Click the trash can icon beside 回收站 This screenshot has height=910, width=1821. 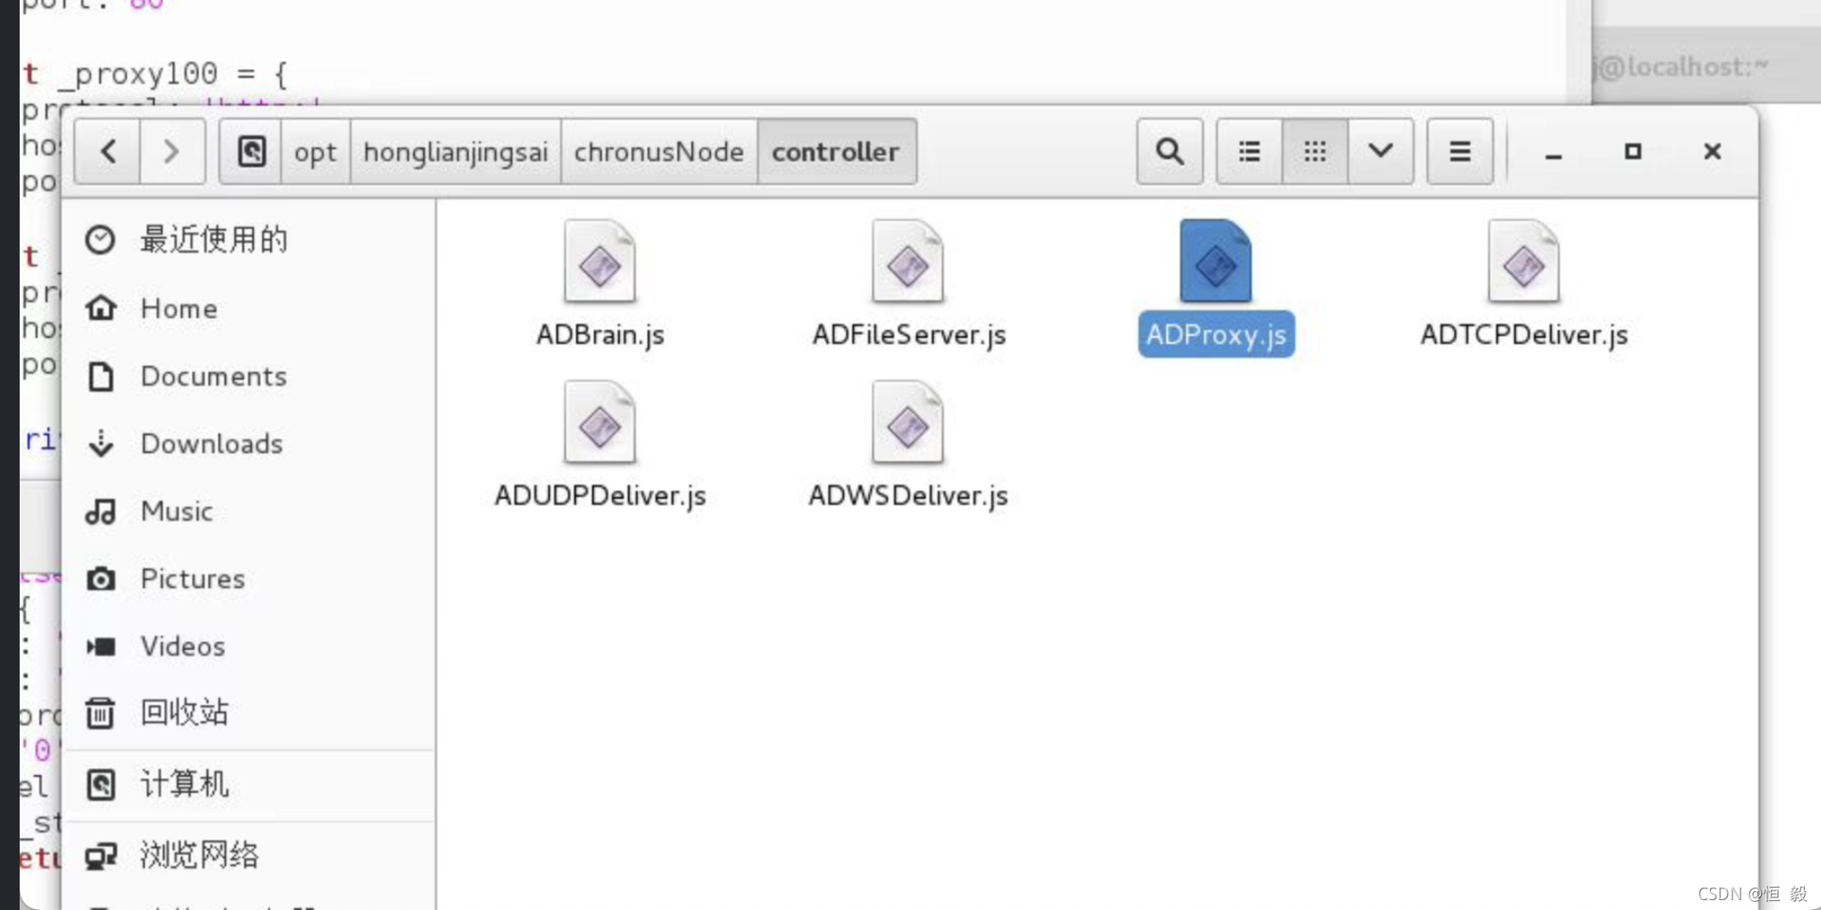coord(100,713)
